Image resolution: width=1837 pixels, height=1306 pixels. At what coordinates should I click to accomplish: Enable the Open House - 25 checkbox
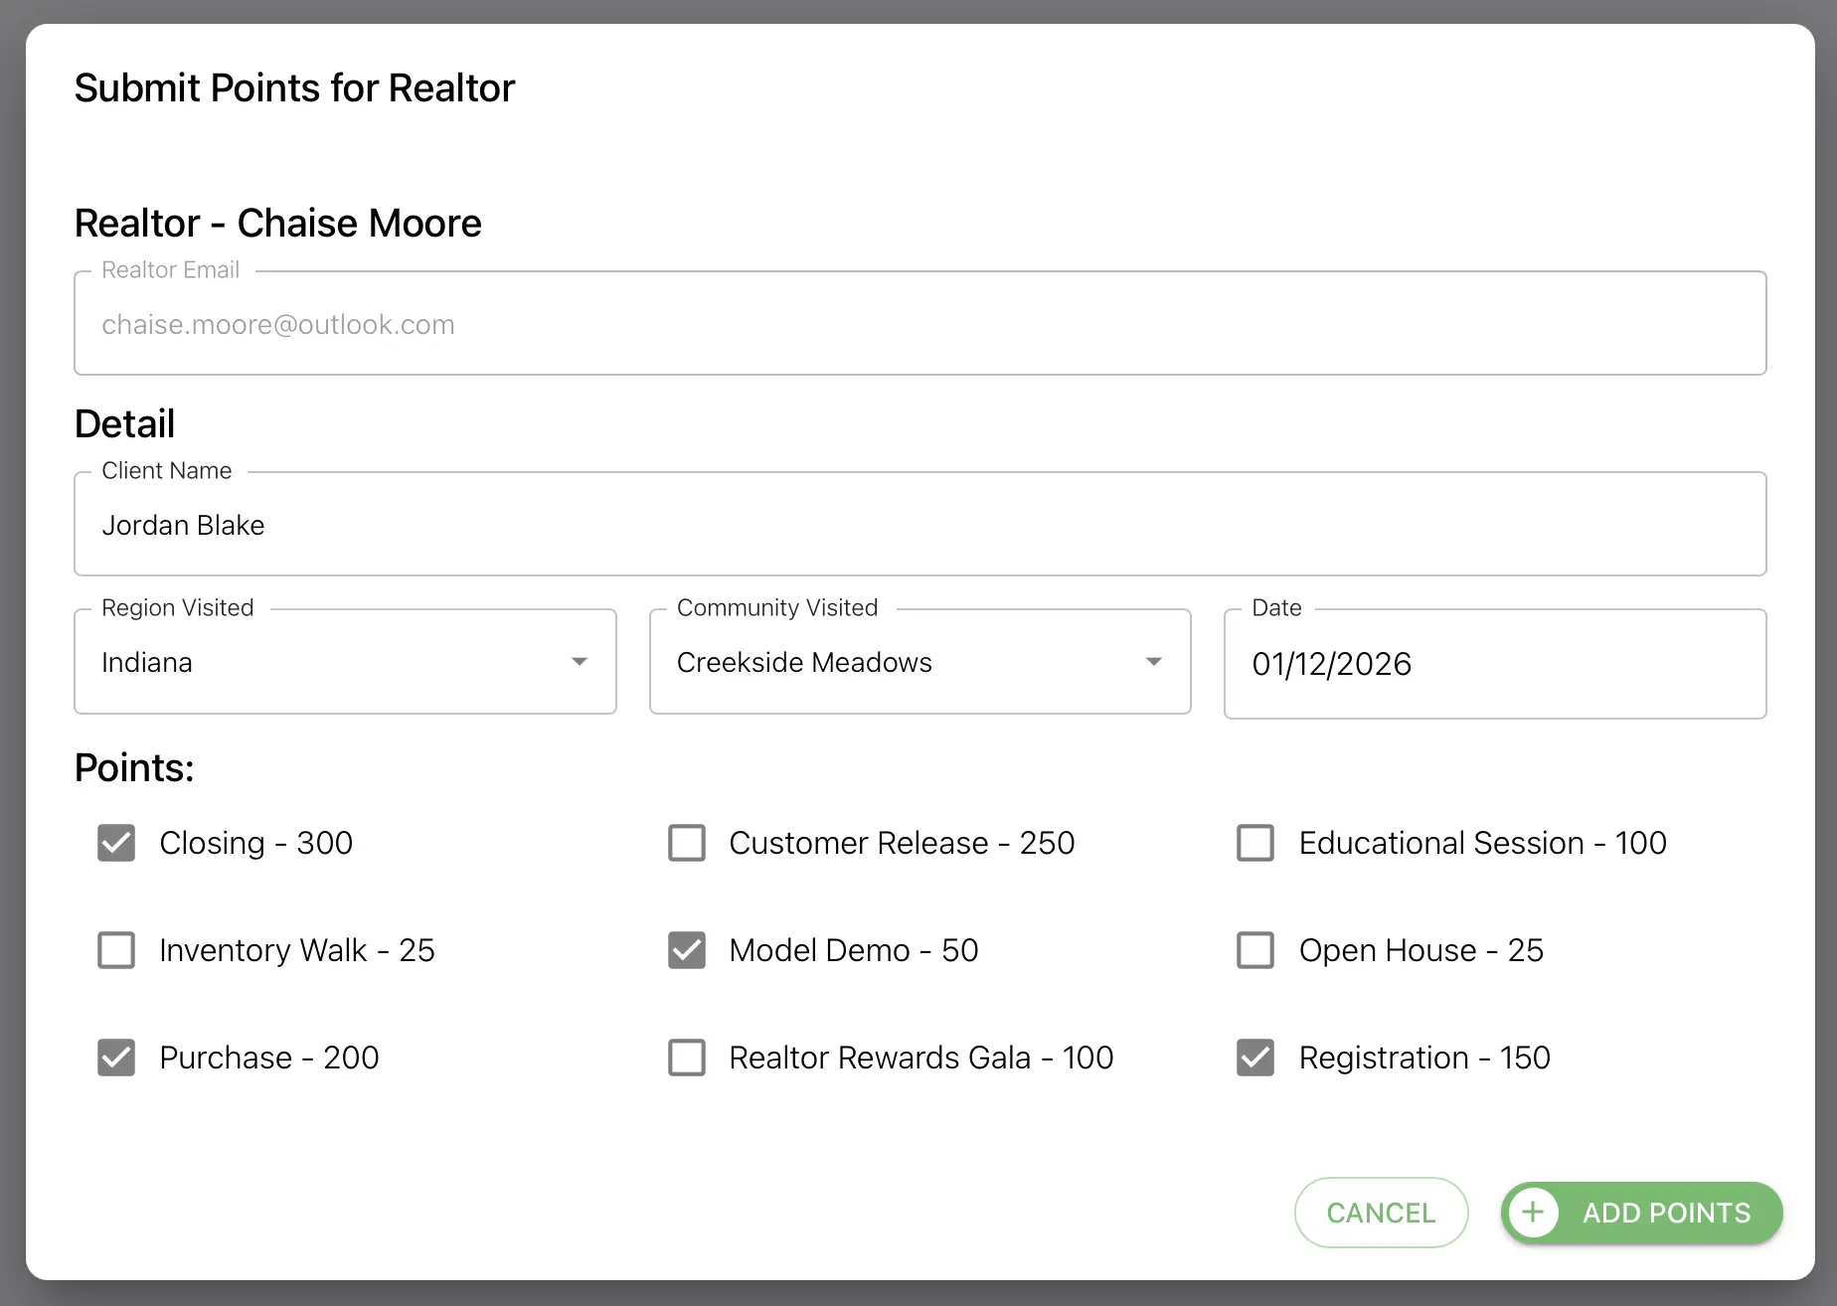[x=1255, y=950]
